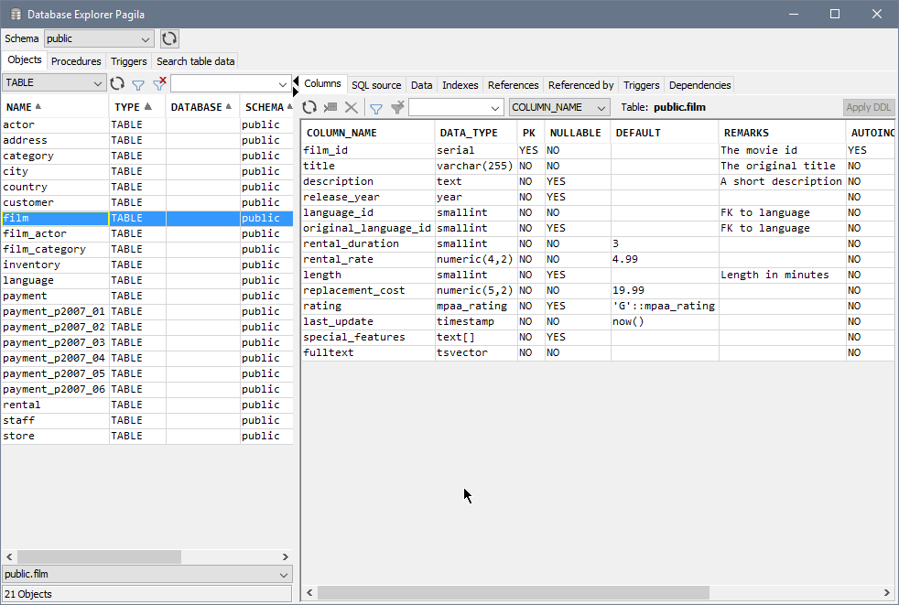
Task: Click the 4.99 default value cell
Action: pos(665,259)
